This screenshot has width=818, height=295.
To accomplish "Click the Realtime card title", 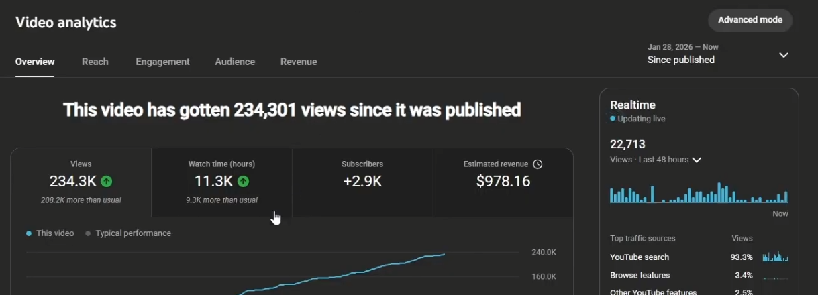I will click(x=633, y=105).
